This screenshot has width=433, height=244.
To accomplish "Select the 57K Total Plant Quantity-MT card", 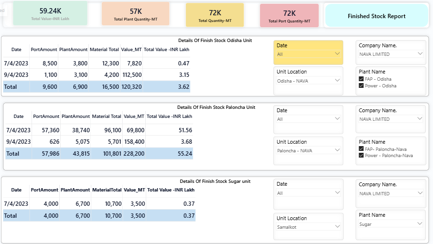I will (136, 14).
